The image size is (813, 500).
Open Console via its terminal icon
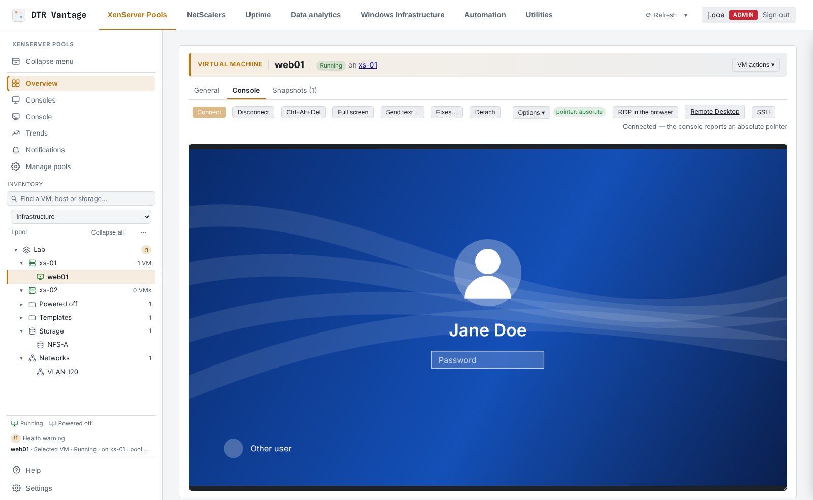click(16, 117)
